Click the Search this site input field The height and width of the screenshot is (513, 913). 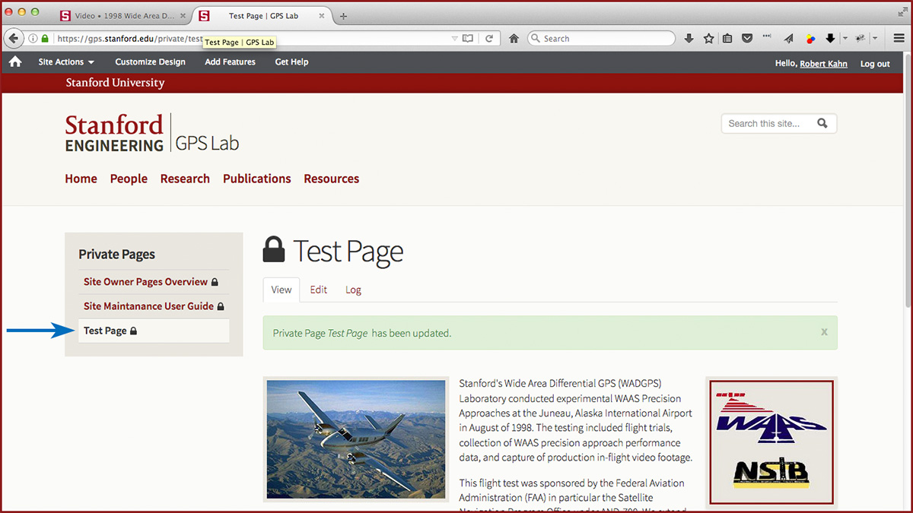tap(768, 123)
